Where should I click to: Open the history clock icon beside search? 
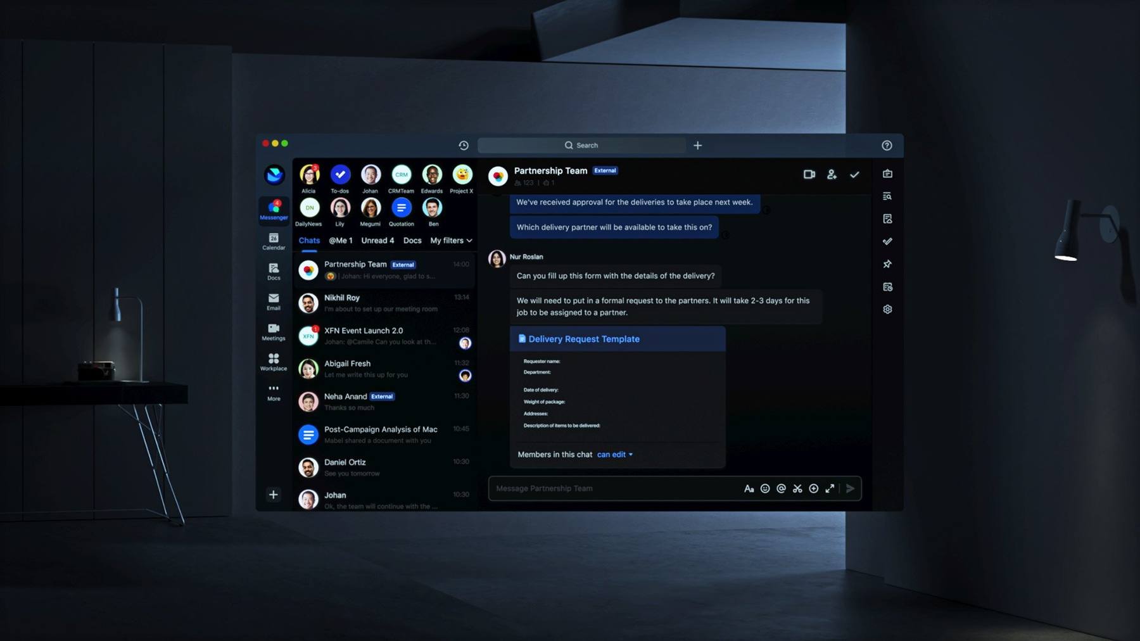[x=464, y=146]
